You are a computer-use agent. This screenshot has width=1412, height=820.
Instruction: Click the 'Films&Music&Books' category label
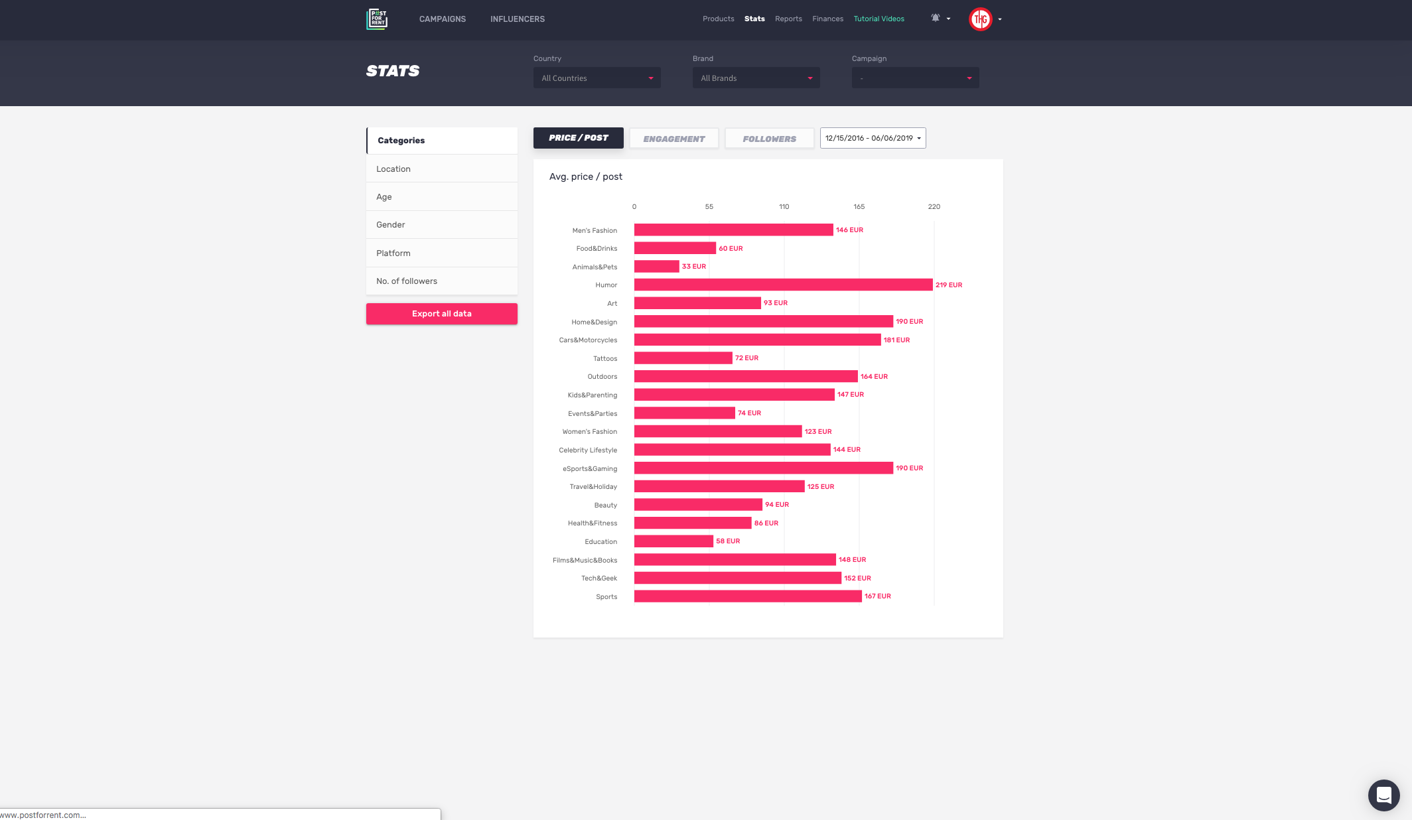tap(585, 561)
